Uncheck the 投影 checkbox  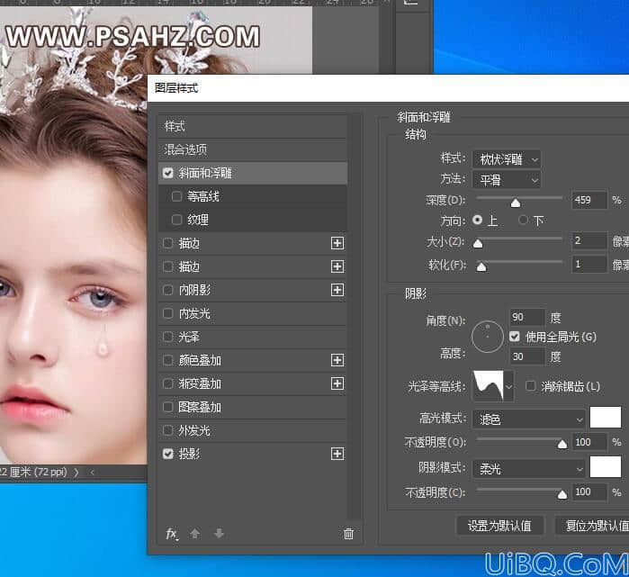point(168,454)
